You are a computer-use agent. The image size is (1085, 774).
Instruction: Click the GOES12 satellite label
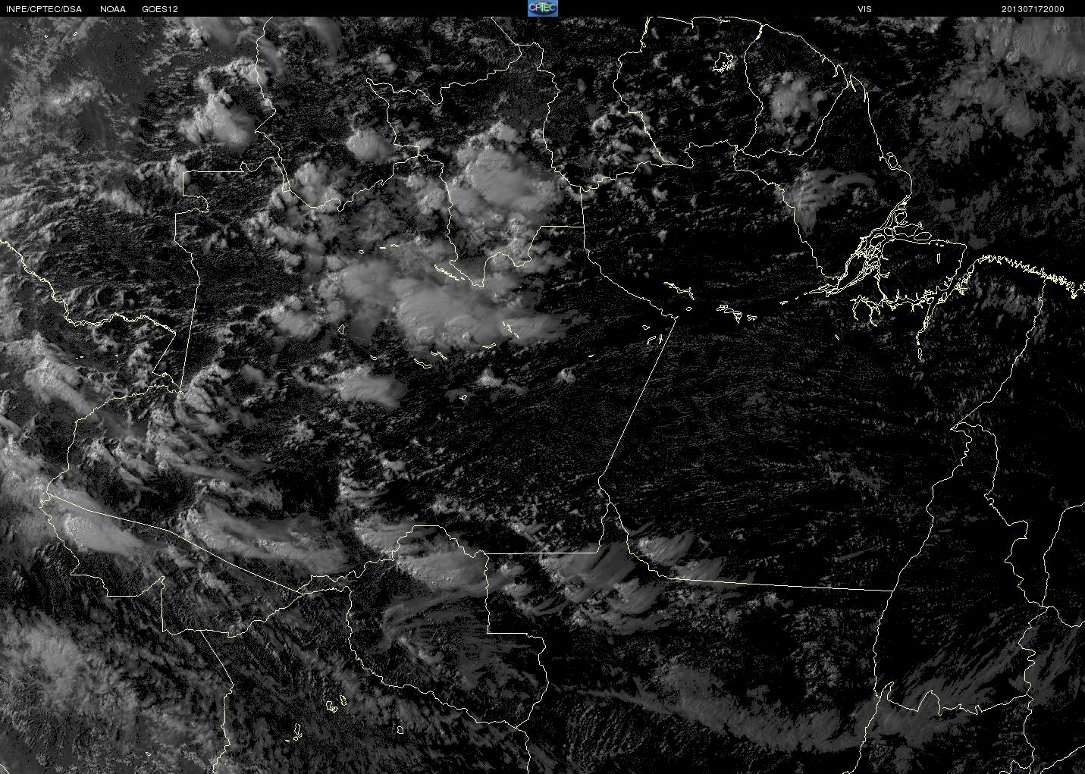coord(160,9)
